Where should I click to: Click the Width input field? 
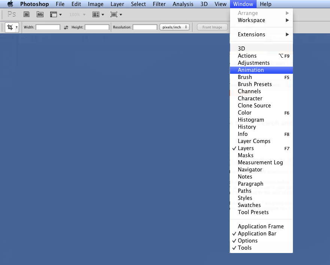tap(48, 27)
